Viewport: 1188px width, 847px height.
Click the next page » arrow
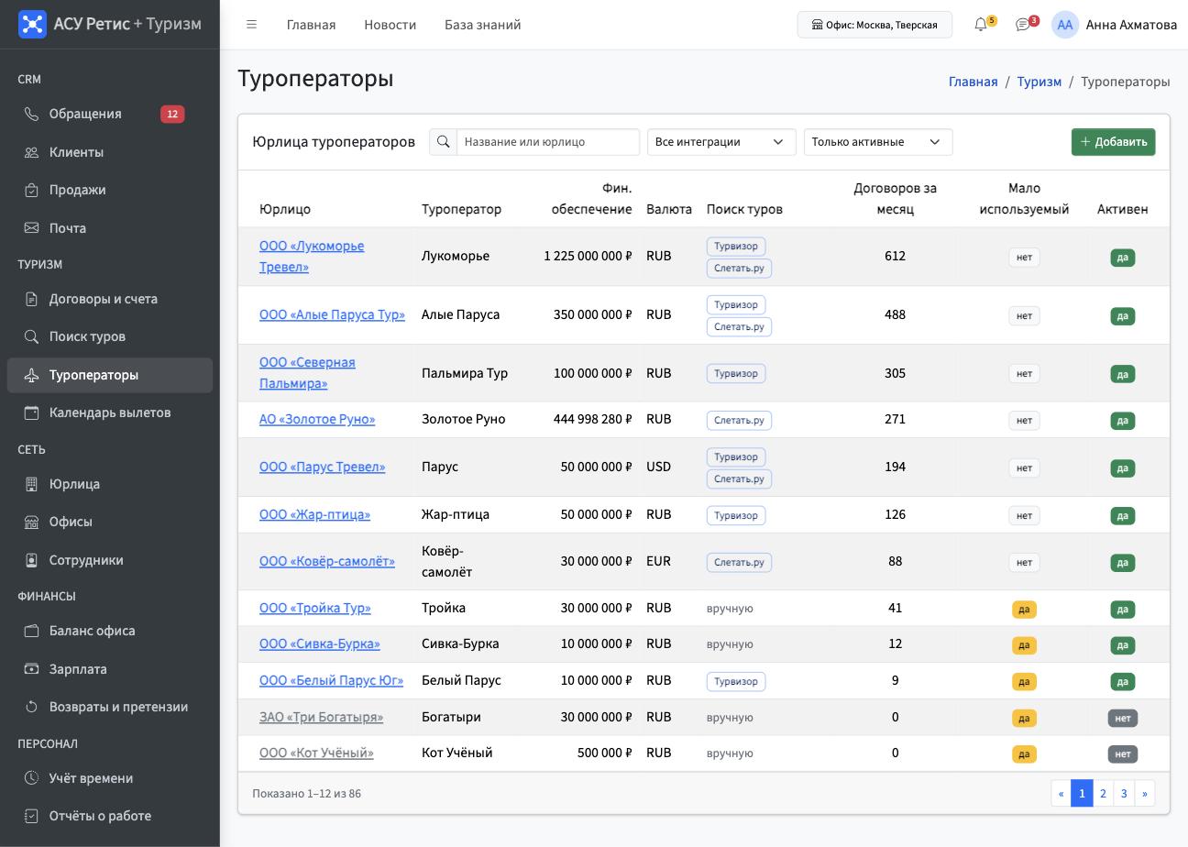click(1145, 794)
